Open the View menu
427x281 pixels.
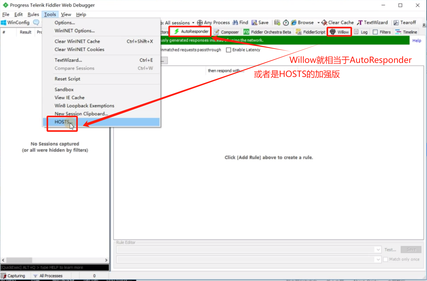pyautogui.click(x=66, y=15)
